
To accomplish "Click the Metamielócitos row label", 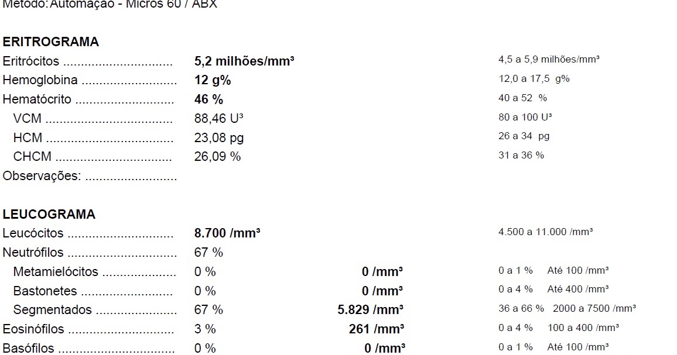I will [56, 272].
